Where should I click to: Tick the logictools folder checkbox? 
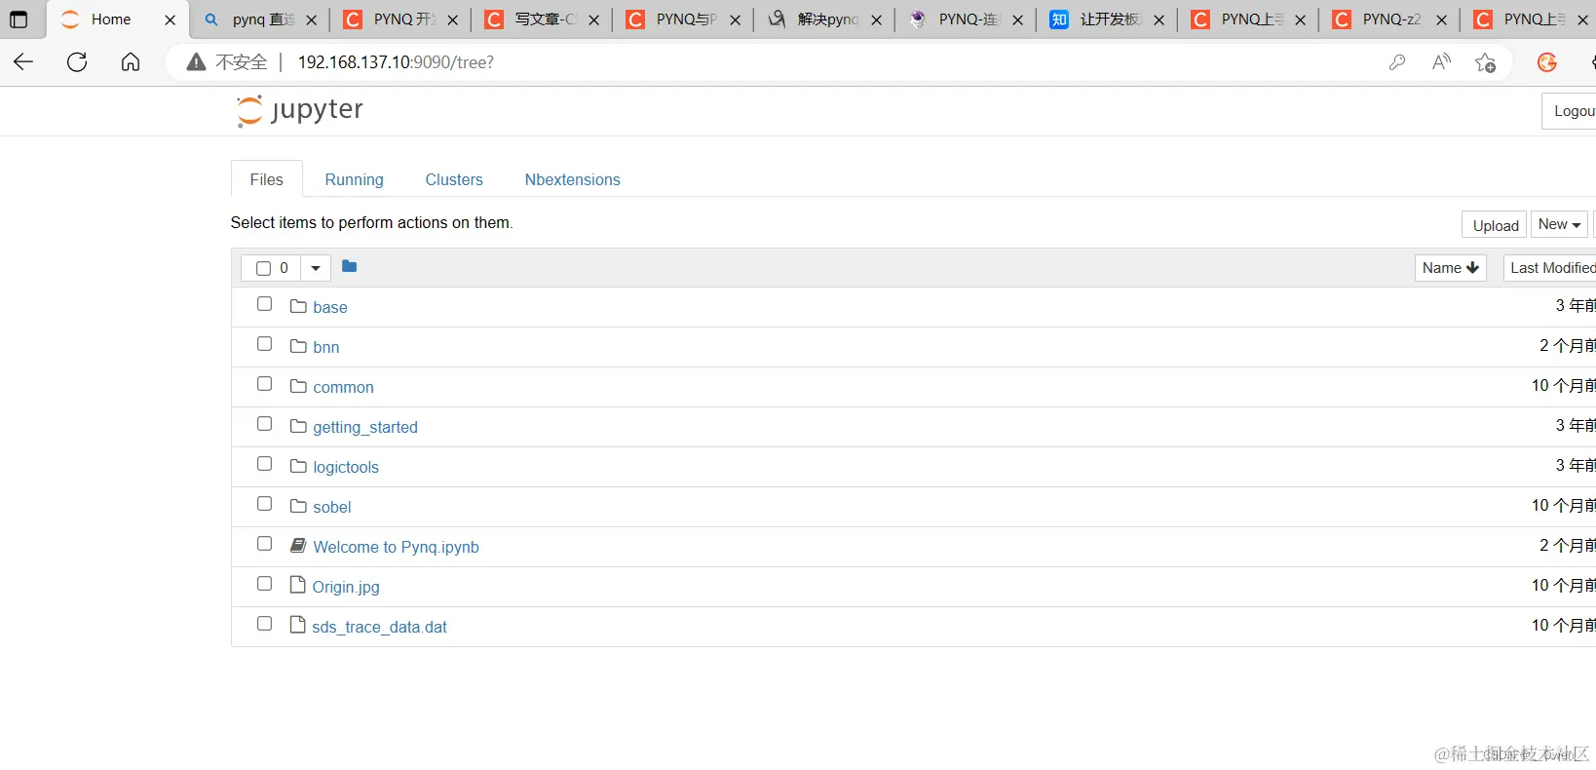click(x=264, y=464)
